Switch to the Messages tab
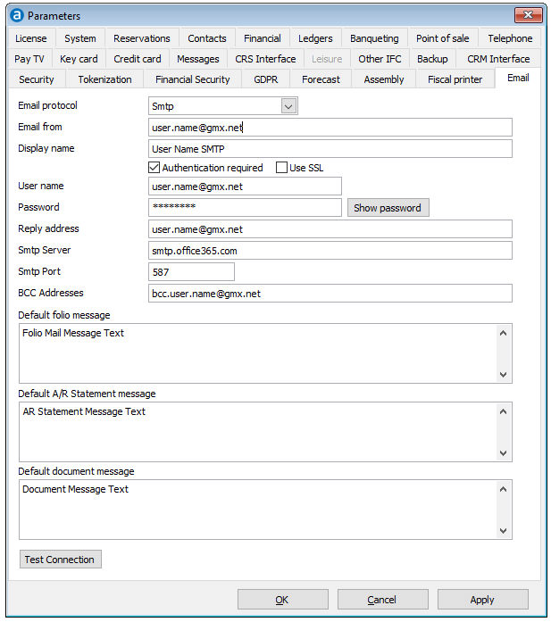This screenshot has width=551, height=622. click(x=197, y=59)
